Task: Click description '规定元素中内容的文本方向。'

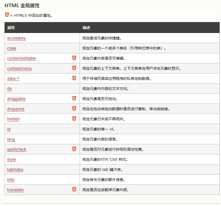Action: tap(105, 89)
